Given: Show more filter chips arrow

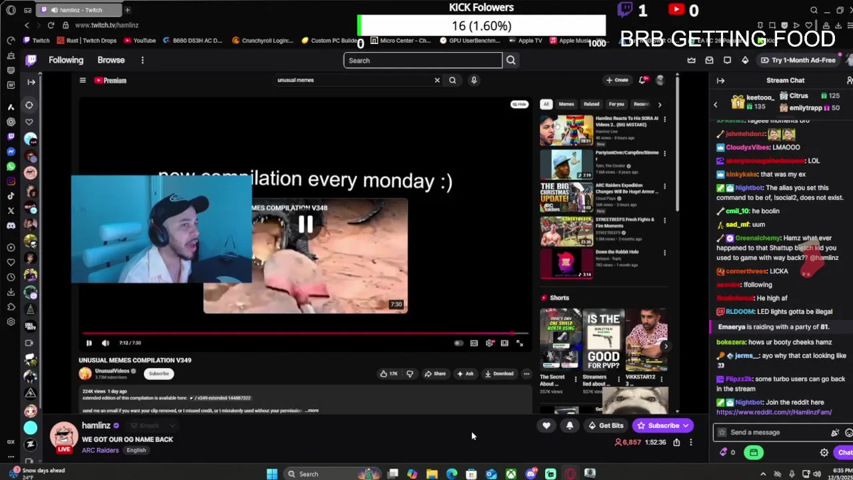Looking at the screenshot, I should click(x=660, y=105).
